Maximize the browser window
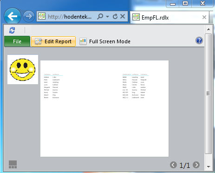The width and height of the screenshot is (215, 173). [185, 3]
